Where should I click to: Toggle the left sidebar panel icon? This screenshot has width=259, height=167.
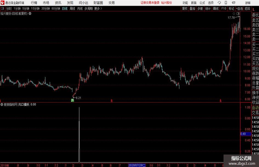[2, 9]
